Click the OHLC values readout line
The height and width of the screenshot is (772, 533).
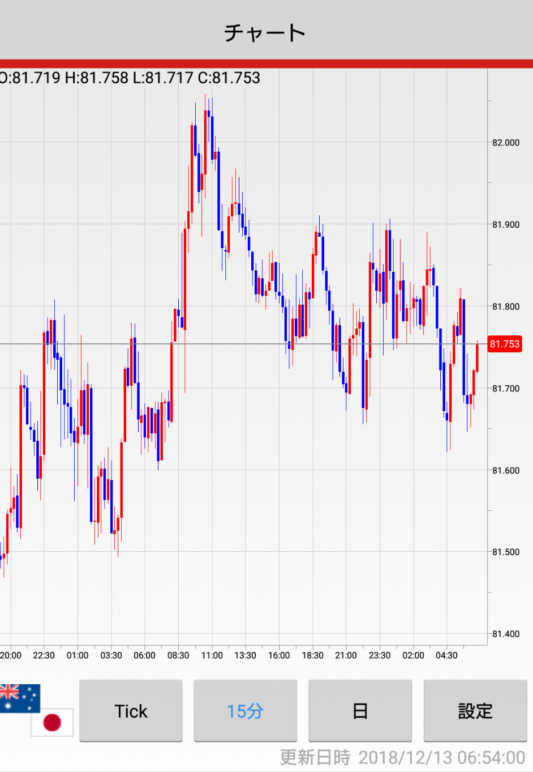pos(130,78)
